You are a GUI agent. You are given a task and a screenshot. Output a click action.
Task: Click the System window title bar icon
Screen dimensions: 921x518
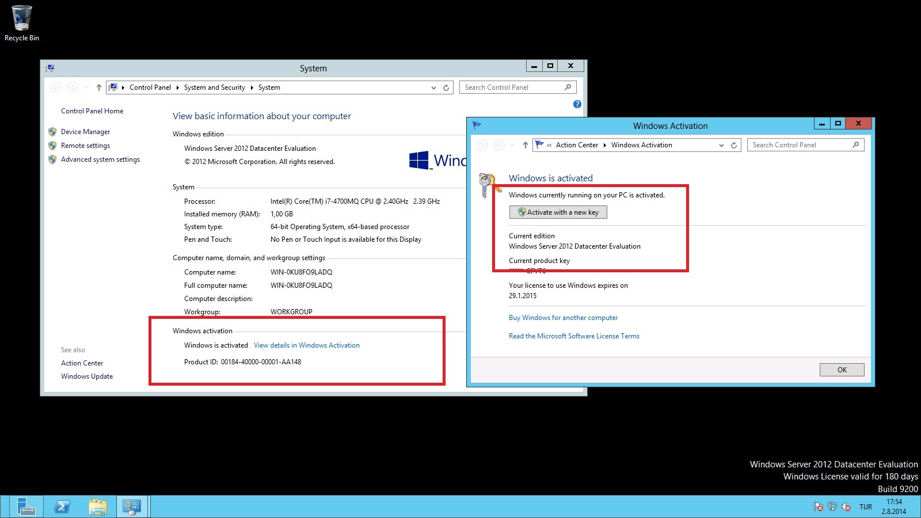pyautogui.click(x=50, y=68)
